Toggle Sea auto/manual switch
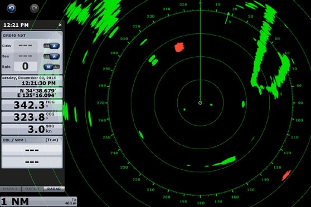Image resolution: width=311 pixels, height=207 pixels. tap(52, 56)
